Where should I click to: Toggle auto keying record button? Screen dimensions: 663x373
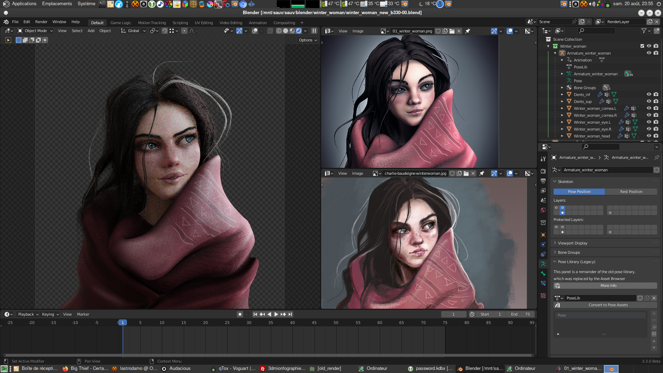point(240,314)
